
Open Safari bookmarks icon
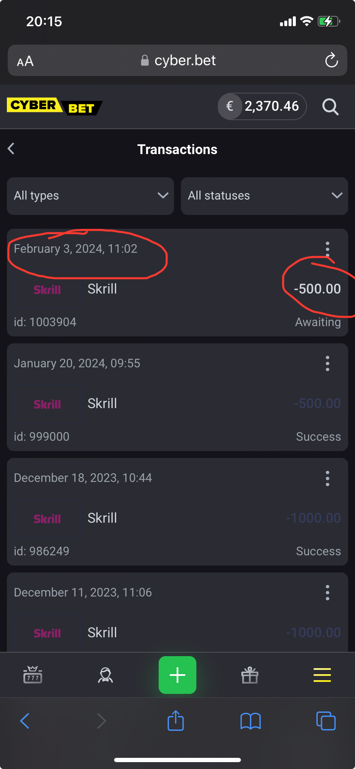click(x=250, y=721)
